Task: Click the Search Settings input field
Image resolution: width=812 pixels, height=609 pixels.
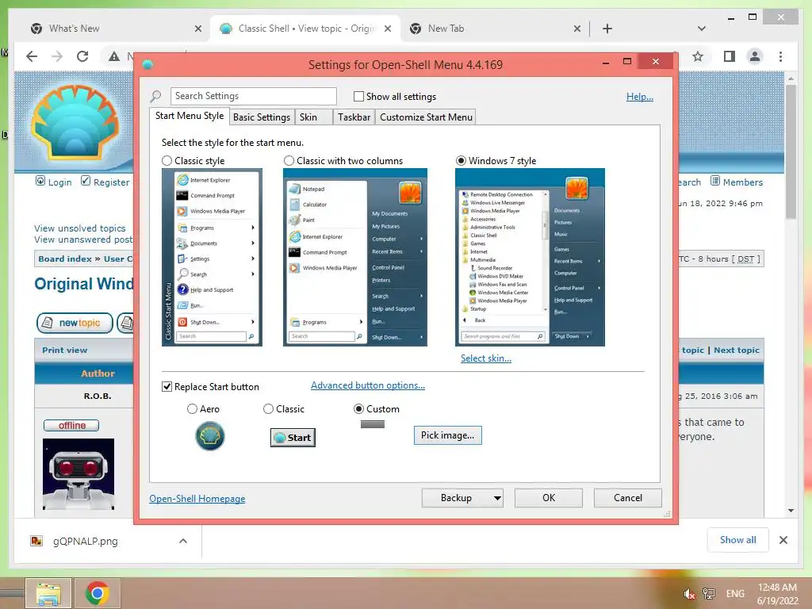Action: tap(253, 96)
